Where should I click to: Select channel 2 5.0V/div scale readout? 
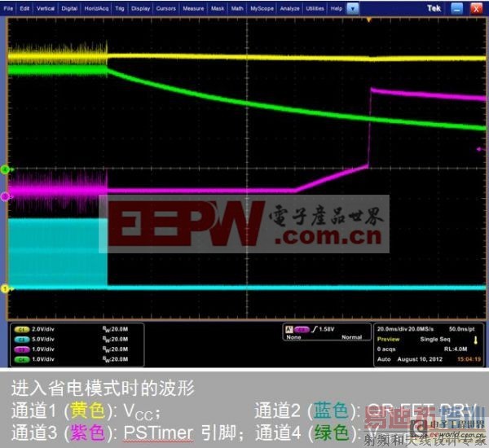(43, 339)
